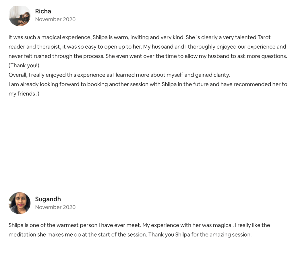This screenshot has width=294, height=255.
Task: Click Sugandh's profile photo
Action: point(20,203)
